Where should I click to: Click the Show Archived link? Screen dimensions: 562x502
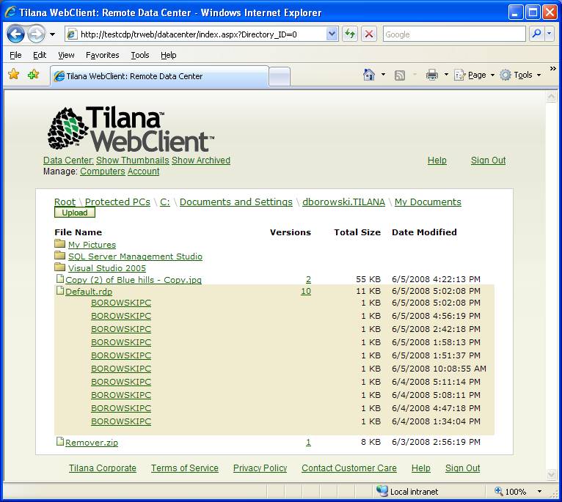click(201, 160)
